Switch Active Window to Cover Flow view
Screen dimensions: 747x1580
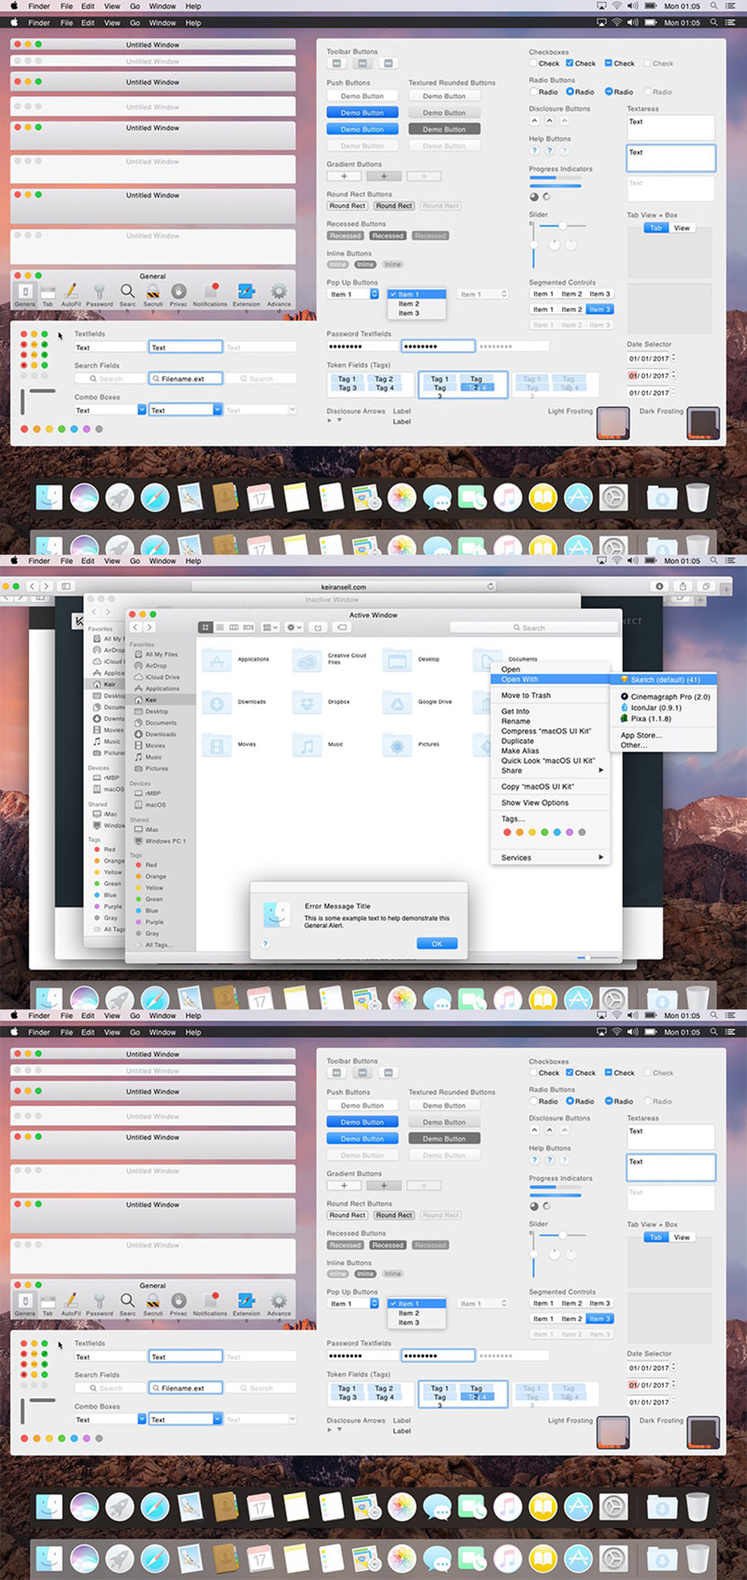pyautogui.click(x=248, y=627)
